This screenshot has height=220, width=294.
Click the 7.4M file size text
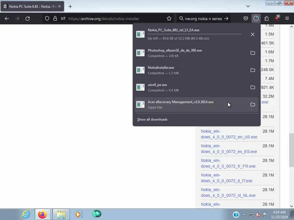point(269,78)
